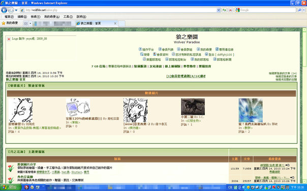Viewport: 307px width, 191px height.
Task: Open the 我的最愛 favorites star button
Action: coord(10,23)
